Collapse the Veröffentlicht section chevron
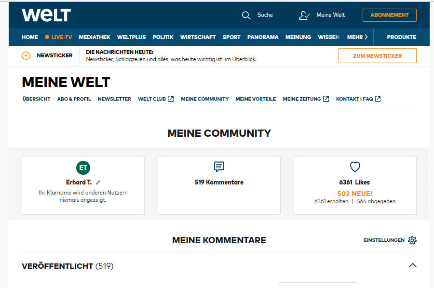Viewport: 434px width, 288px height. (412, 266)
